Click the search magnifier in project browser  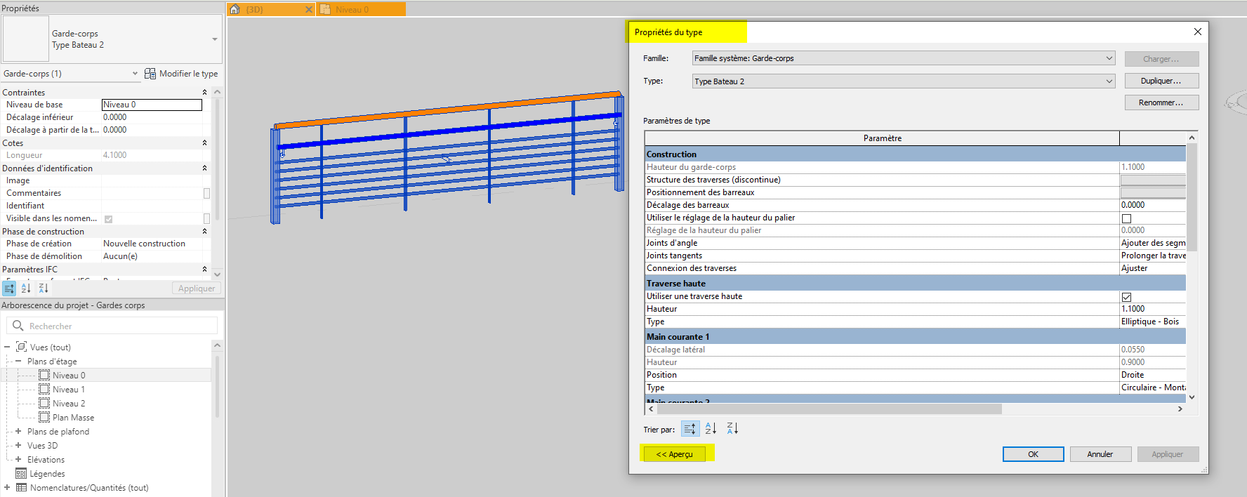coord(18,326)
